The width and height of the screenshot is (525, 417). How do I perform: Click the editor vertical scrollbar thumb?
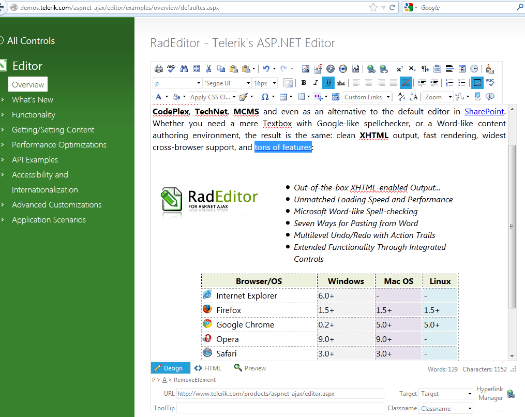point(512,227)
